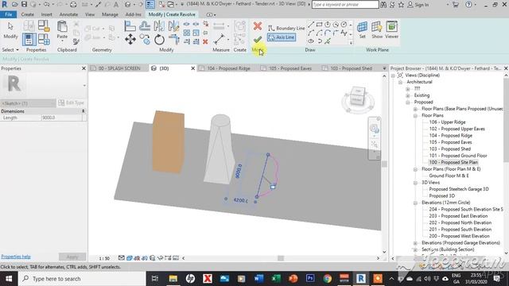Open the Manage ribbon tab
Image resolution: width=509 pixels, height=286 pixels.
tap(110, 14)
